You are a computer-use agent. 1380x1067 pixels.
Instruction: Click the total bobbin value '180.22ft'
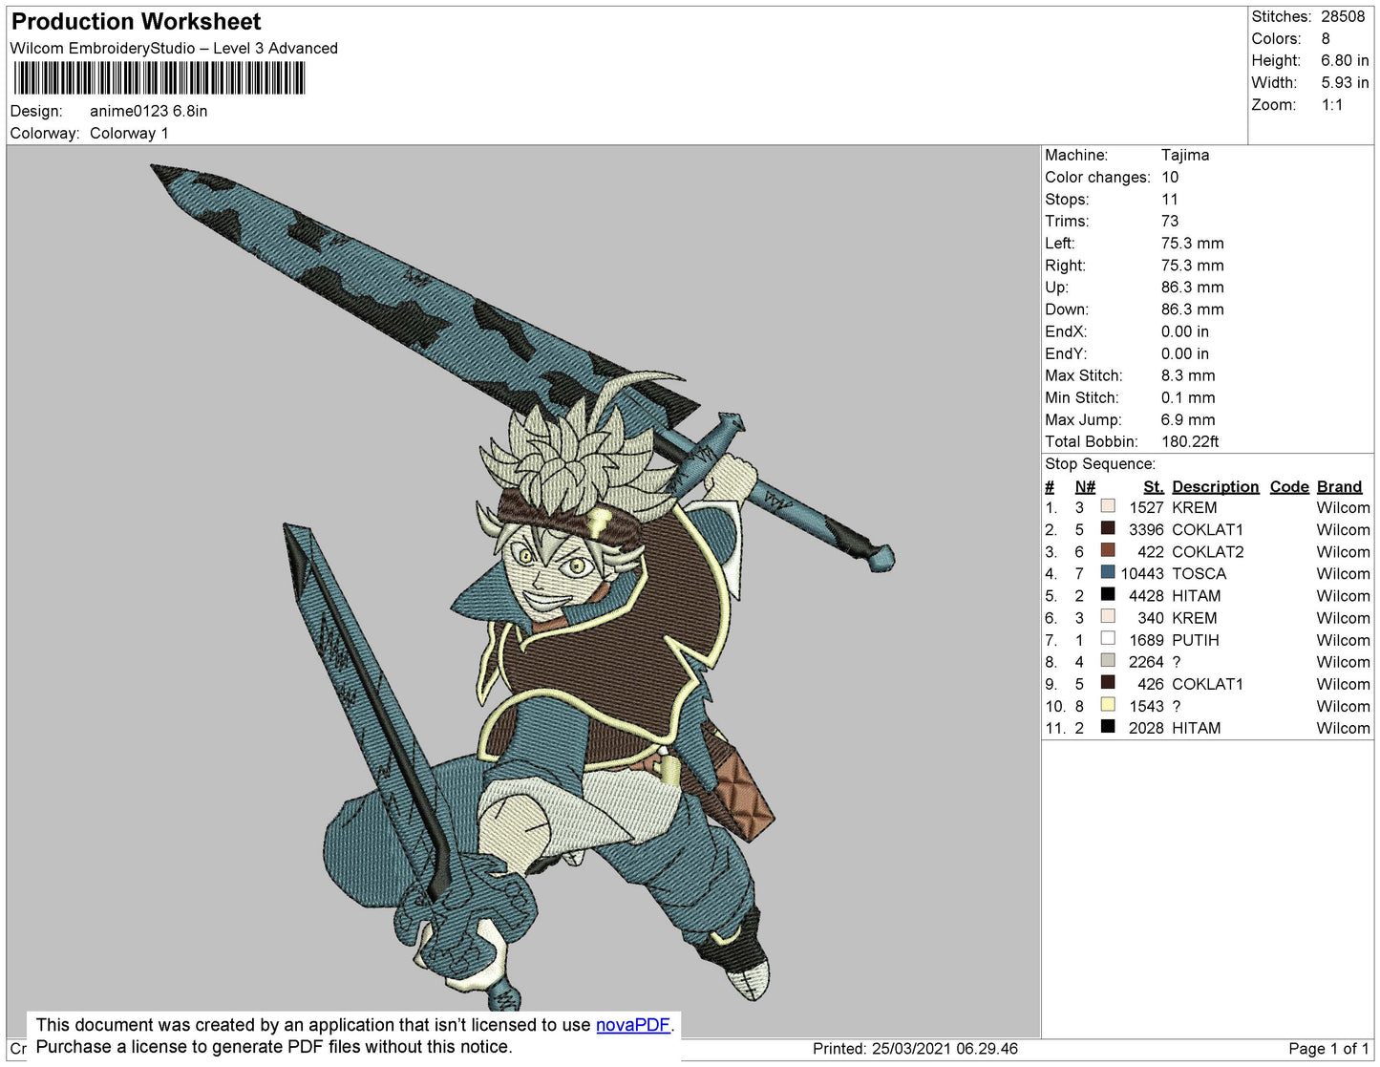coord(1190,441)
